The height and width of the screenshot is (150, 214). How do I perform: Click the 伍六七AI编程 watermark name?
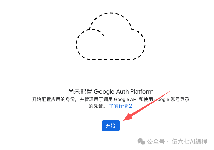190,142
